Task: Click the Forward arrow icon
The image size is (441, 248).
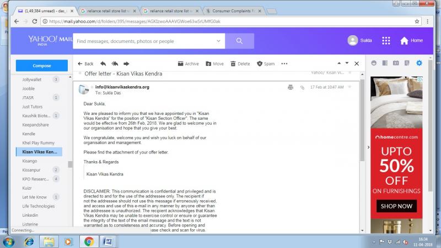Action: point(126,63)
